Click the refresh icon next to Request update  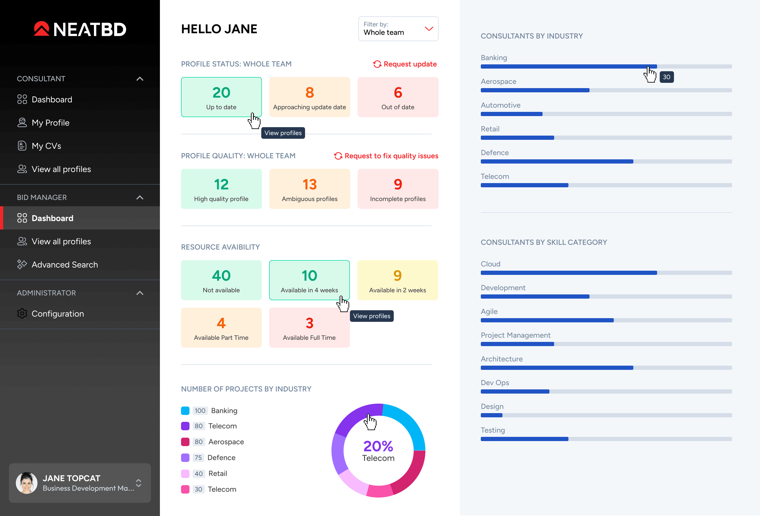pyautogui.click(x=377, y=64)
